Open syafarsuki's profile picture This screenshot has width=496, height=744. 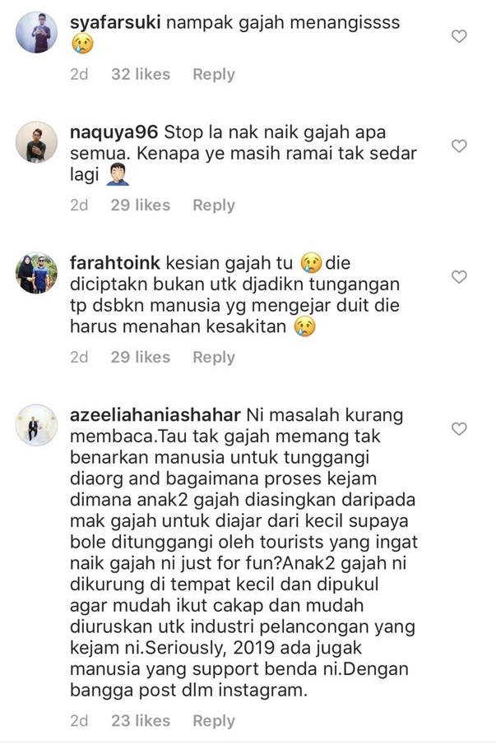coord(36,32)
